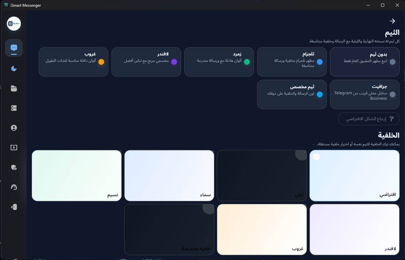Open the folders icon in sidebar
The height and width of the screenshot is (260, 405).
click(14, 88)
